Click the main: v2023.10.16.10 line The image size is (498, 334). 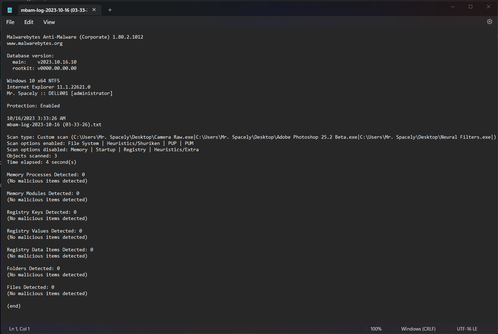44,62
